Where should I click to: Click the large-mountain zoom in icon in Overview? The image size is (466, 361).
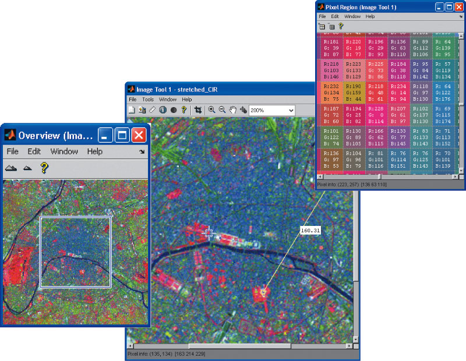click(11, 168)
